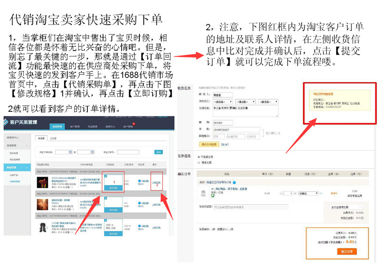Click the landline phone number field
Screen dimensions: 386x273
click(236, 136)
